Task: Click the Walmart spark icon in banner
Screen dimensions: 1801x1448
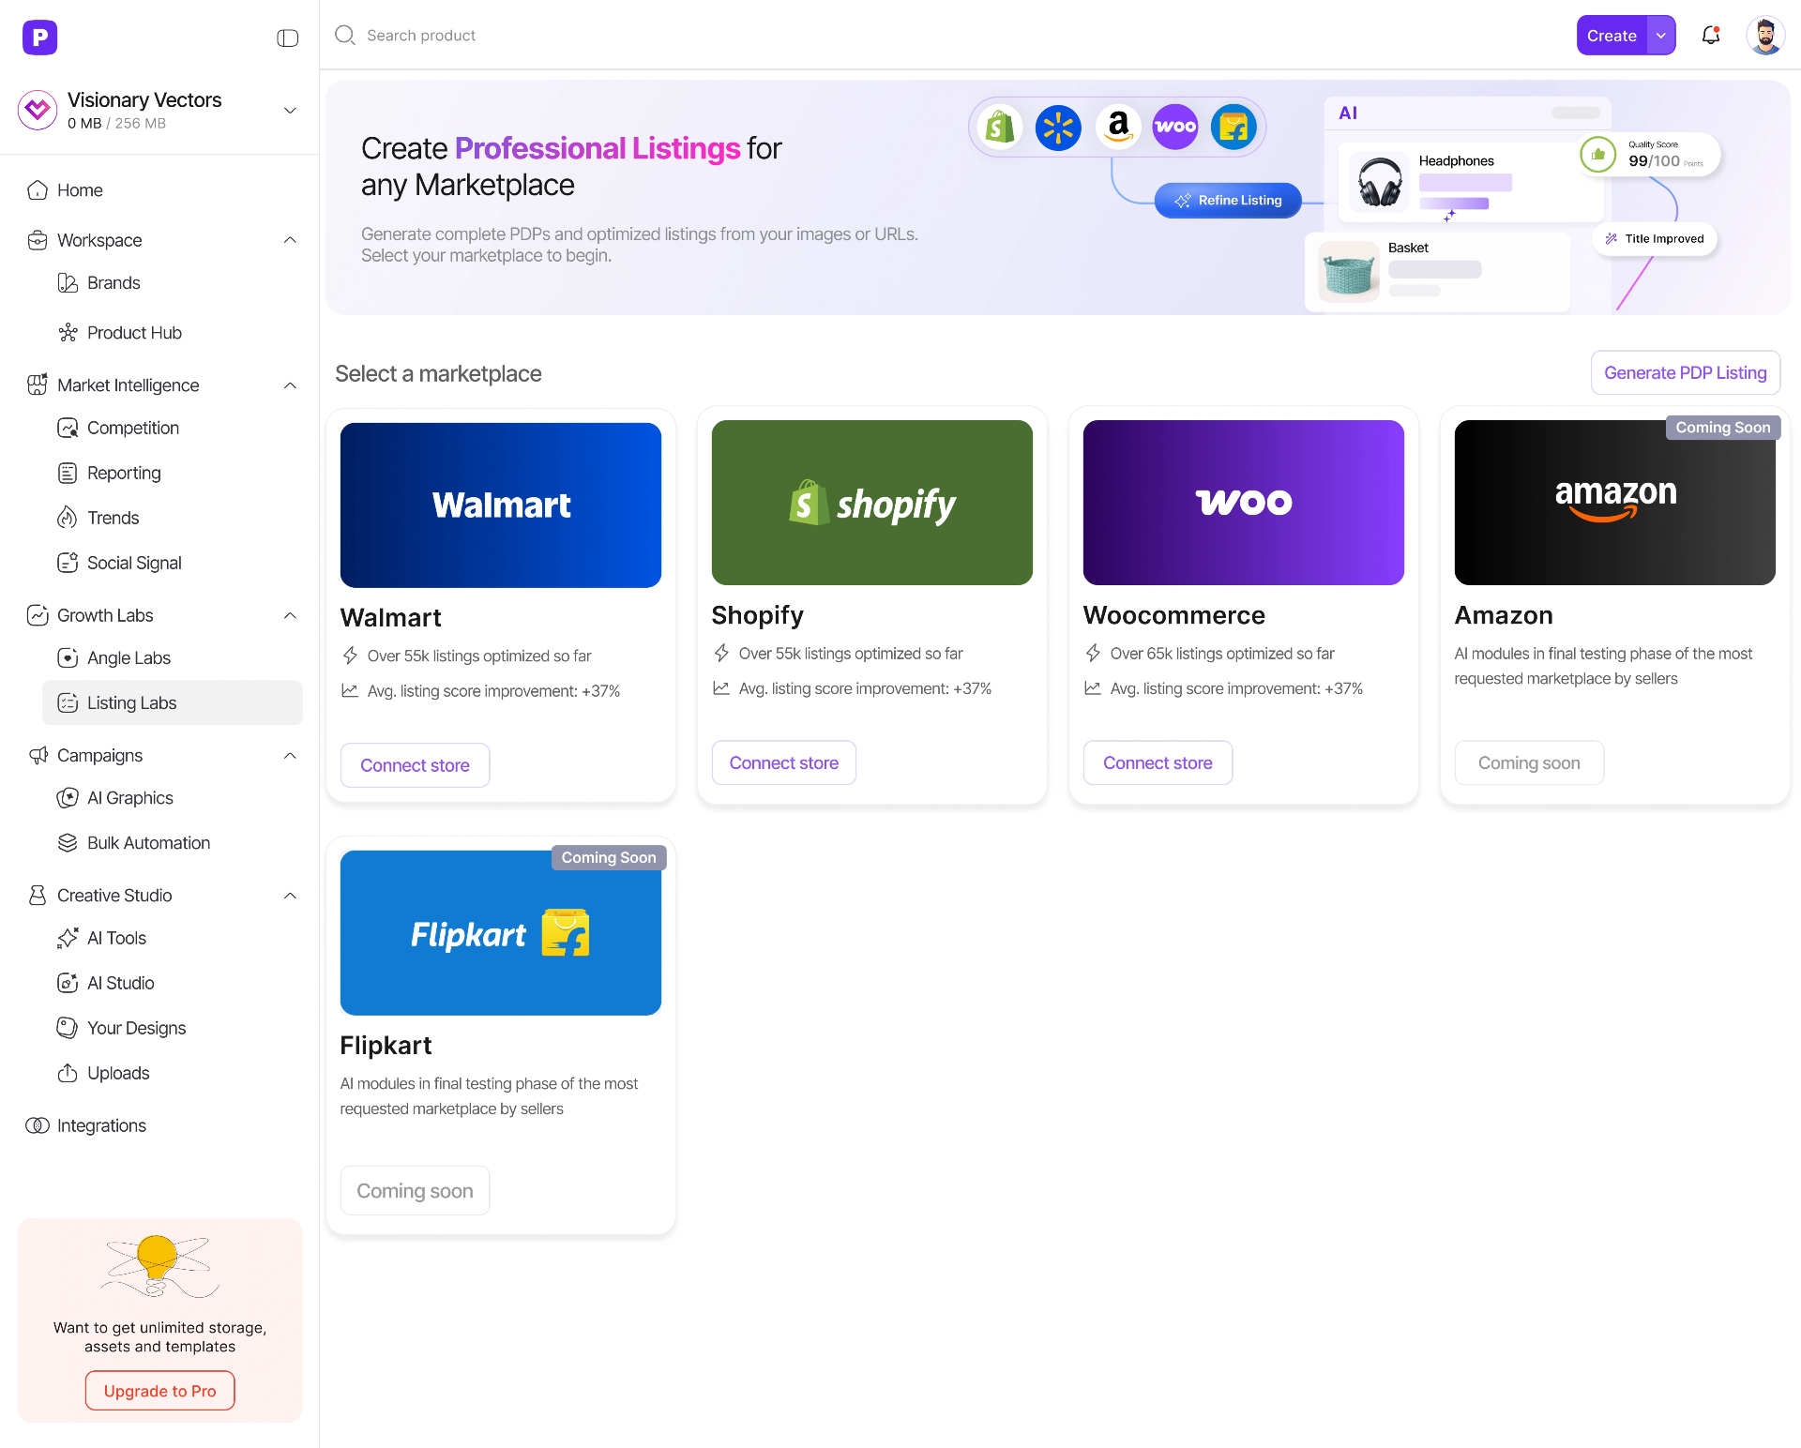Action: pos(1058,127)
